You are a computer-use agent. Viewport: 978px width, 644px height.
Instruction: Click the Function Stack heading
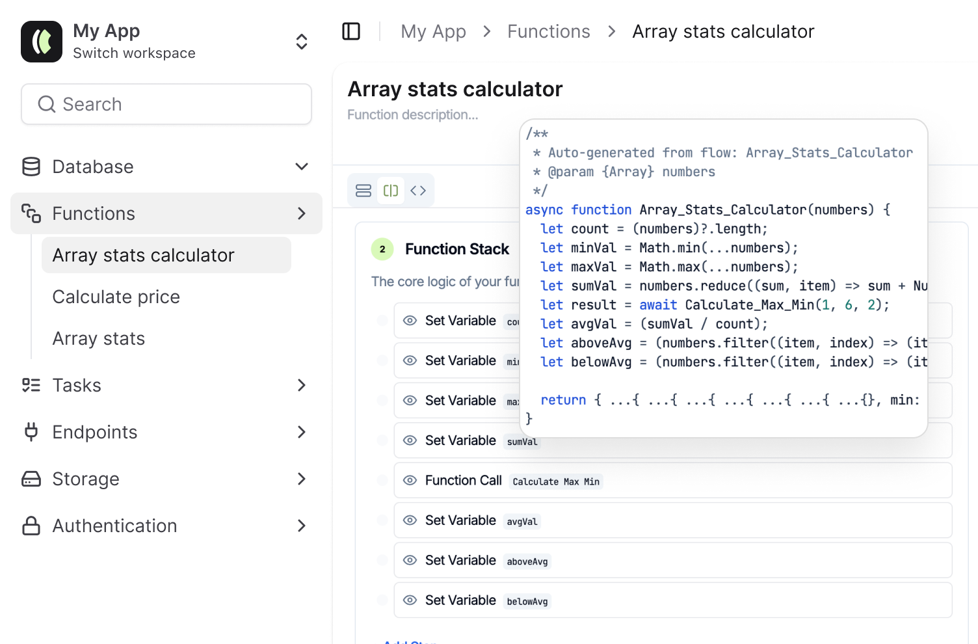457,249
